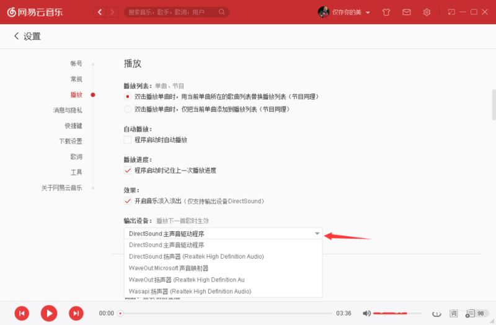Click the header forward arrow
The width and height of the screenshot is (496, 325).
tap(112, 12)
